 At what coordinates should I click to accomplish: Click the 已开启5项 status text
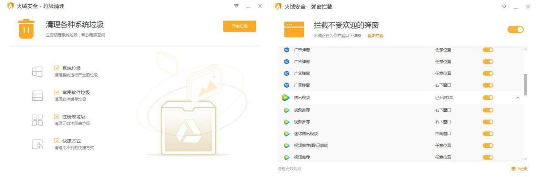(444, 98)
